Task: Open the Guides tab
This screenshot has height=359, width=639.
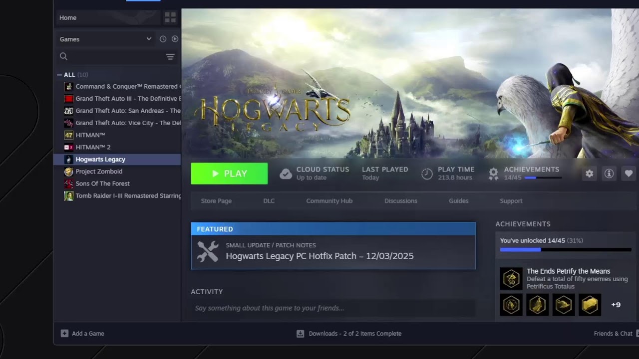Action: click(459, 201)
